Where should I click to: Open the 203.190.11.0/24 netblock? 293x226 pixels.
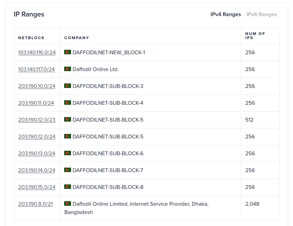pos(36,103)
